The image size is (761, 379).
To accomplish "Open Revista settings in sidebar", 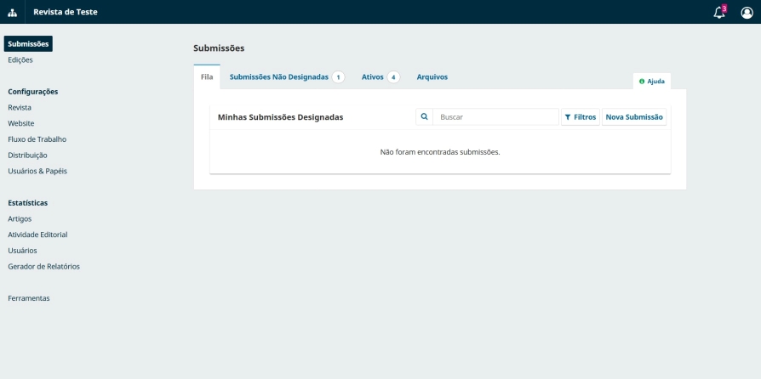I will [20, 108].
